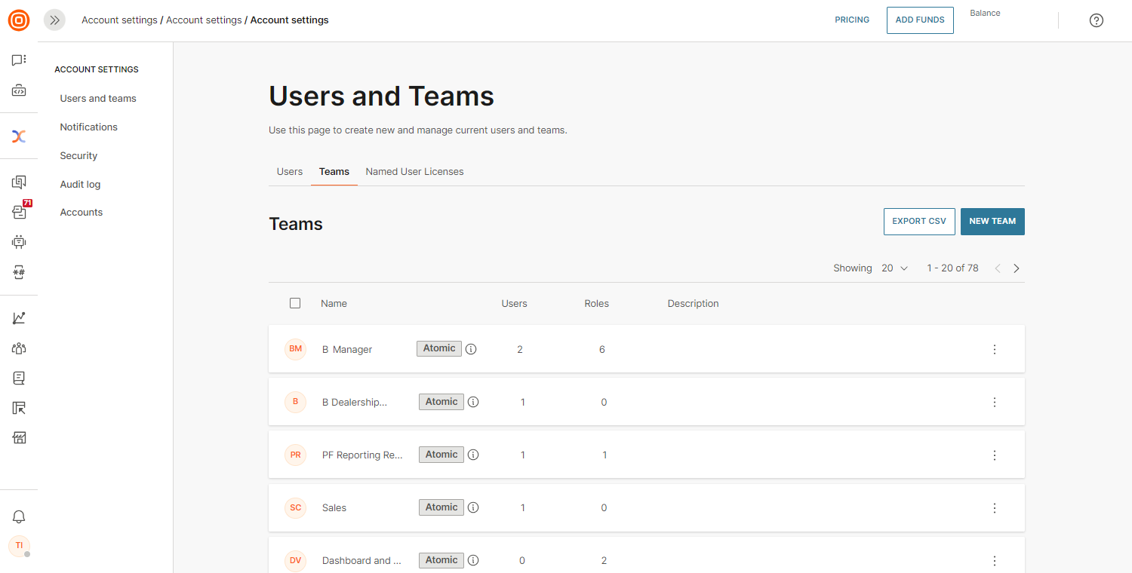
Task: Click the orange Infobip logo icon
Action: point(19,20)
